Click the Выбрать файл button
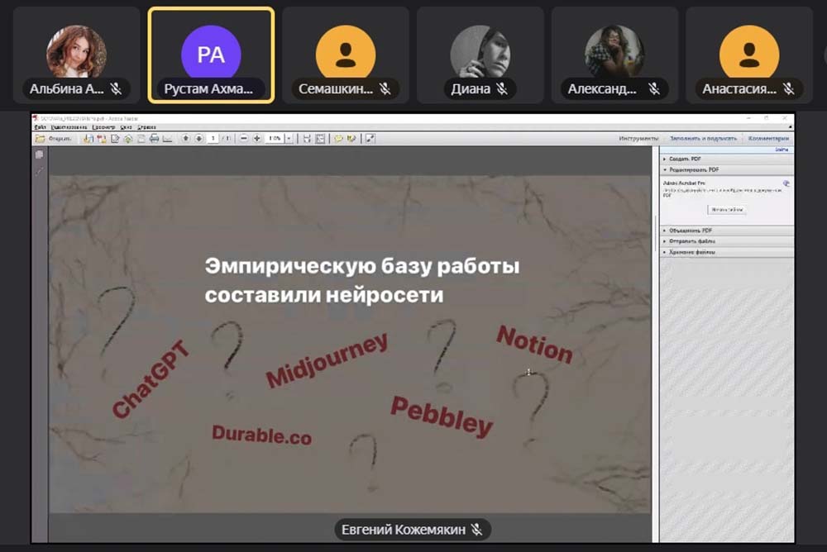The height and width of the screenshot is (552, 827). [727, 210]
